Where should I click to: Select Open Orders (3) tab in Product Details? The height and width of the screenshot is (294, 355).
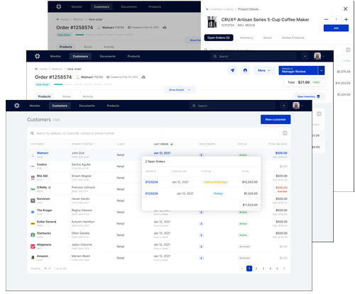pyautogui.click(x=219, y=38)
